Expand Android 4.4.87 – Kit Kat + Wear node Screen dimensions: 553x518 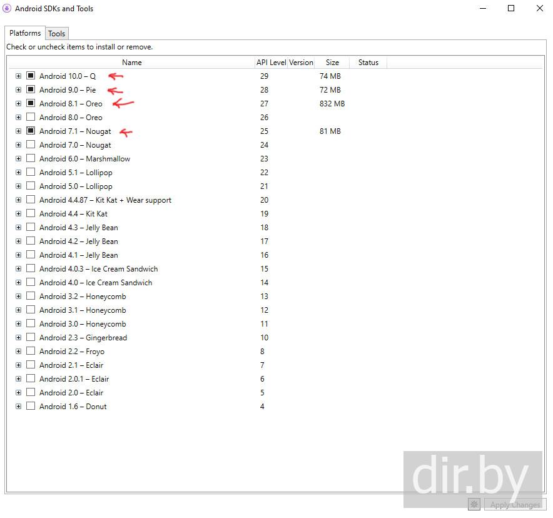pos(18,200)
